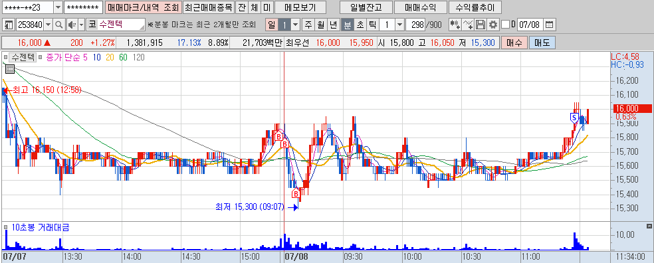Open the 미 tab

point(267,7)
